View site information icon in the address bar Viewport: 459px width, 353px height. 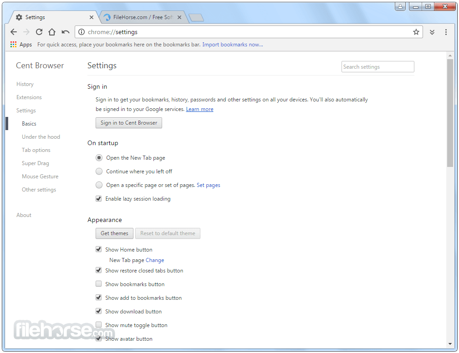pyautogui.click(x=82, y=32)
